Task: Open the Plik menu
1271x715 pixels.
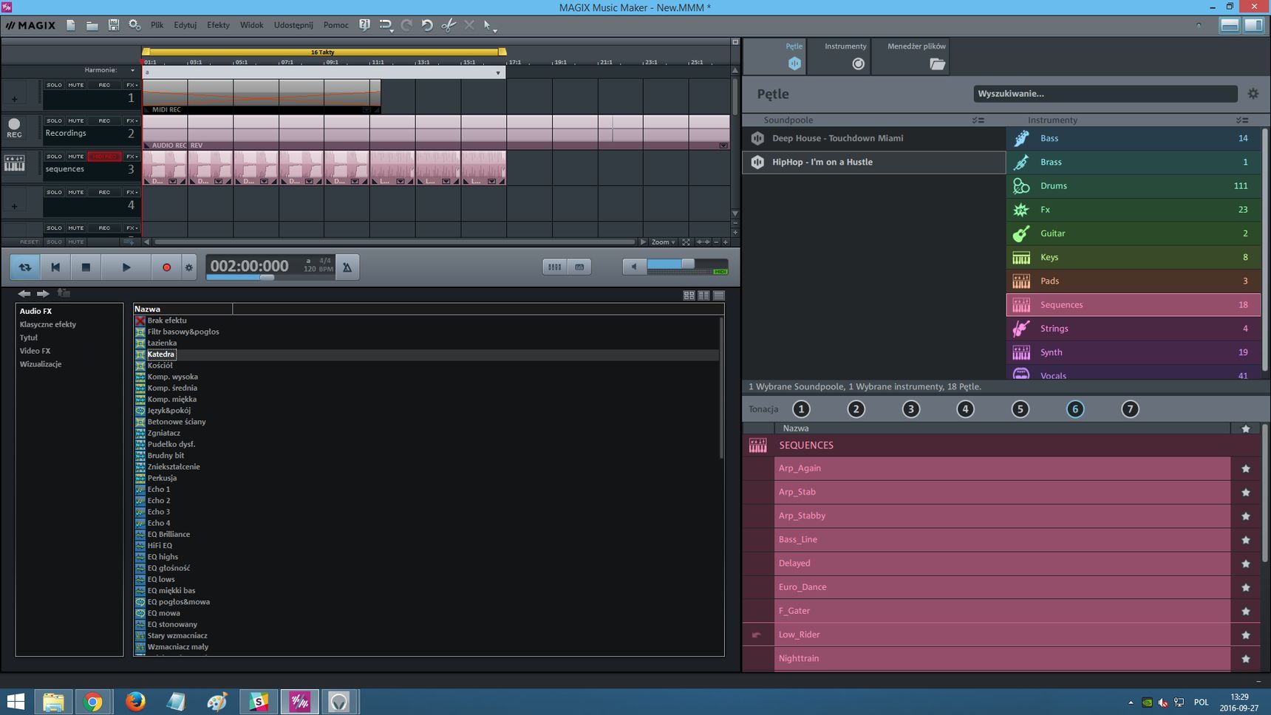Action: click(x=157, y=25)
